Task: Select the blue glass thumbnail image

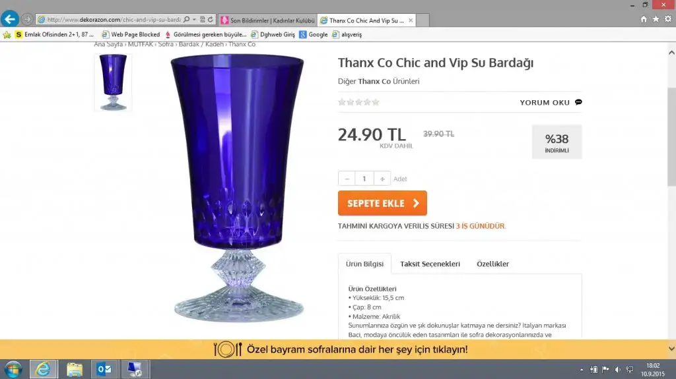Action: point(113,82)
